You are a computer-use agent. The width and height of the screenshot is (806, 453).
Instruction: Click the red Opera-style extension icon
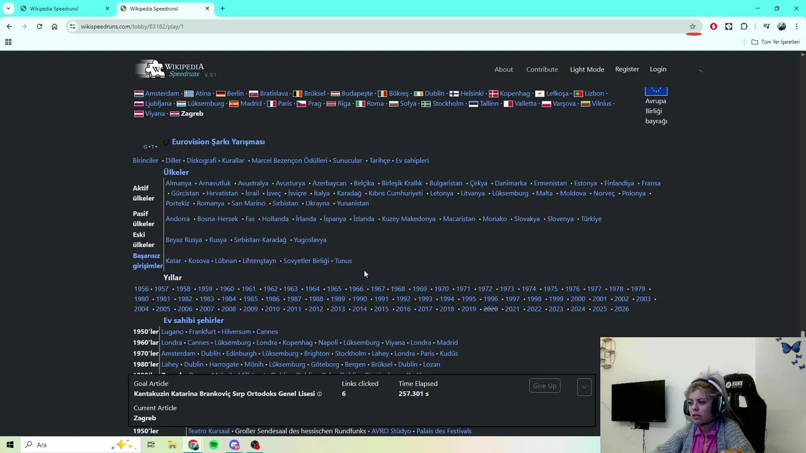(x=713, y=26)
